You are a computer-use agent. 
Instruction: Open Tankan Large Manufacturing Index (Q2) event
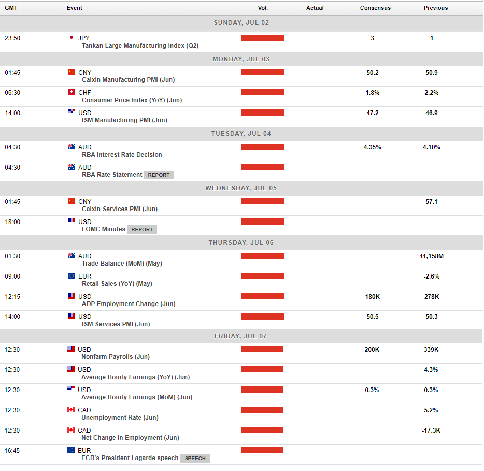tap(140, 46)
